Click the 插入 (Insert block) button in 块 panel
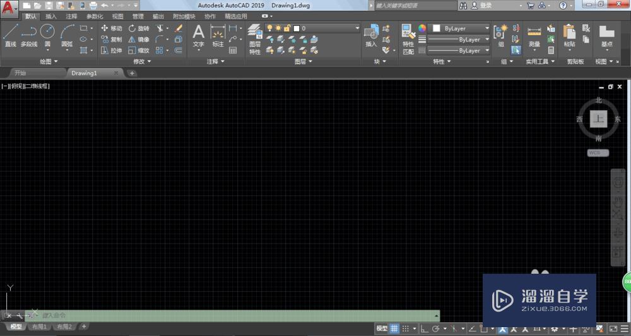The height and width of the screenshot is (336, 631). pyautogui.click(x=371, y=36)
